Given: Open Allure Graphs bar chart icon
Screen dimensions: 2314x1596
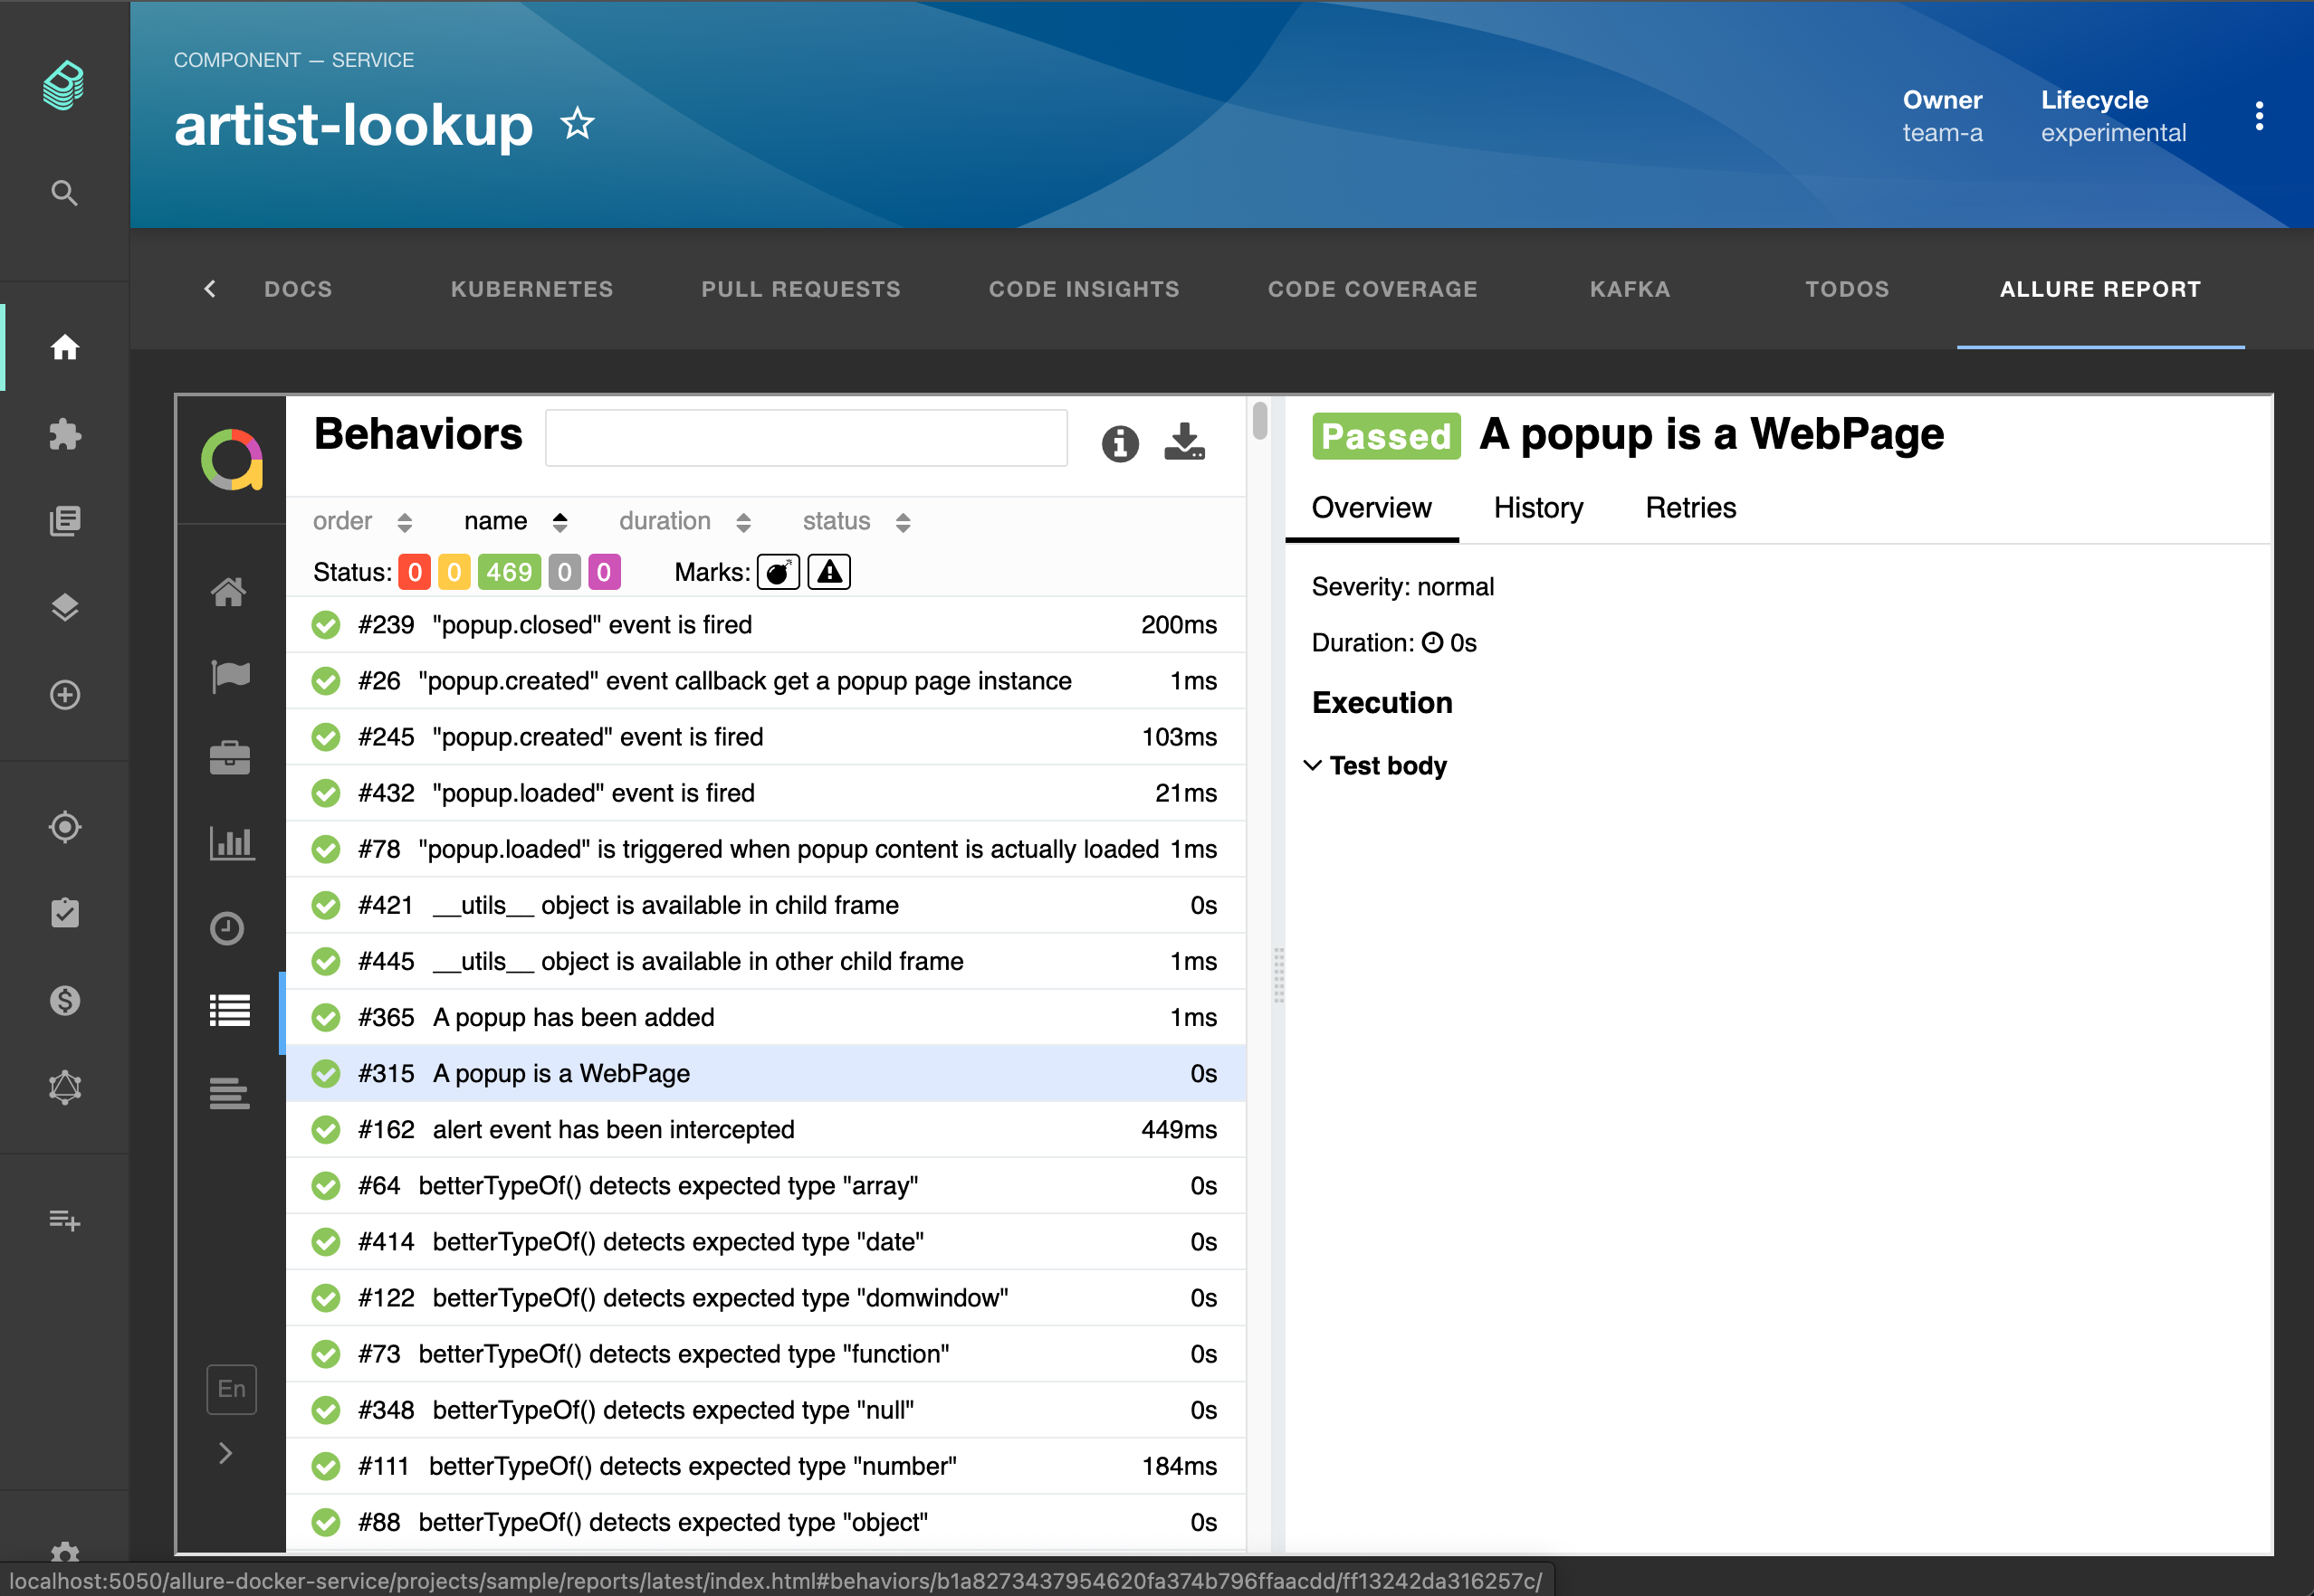Looking at the screenshot, I should (x=230, y=843).
